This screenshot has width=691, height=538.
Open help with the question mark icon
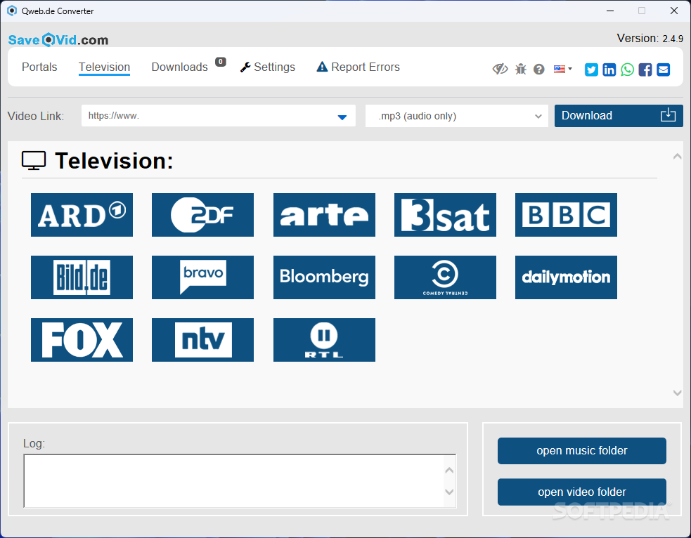(539, 69)
